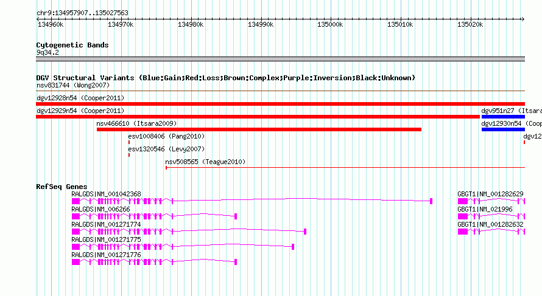Click the gray 9q34.2 cytogenetic band bar
This screenshot has width=542, height=296.
pos(280,59)
